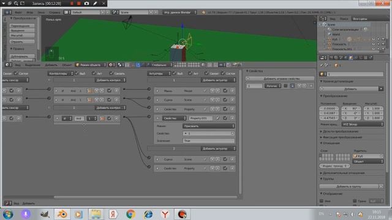Viewport: 392px width, 220px height.
Task: Toggle Состоя checkbox in actuators header
Action: tap(223, 73)
